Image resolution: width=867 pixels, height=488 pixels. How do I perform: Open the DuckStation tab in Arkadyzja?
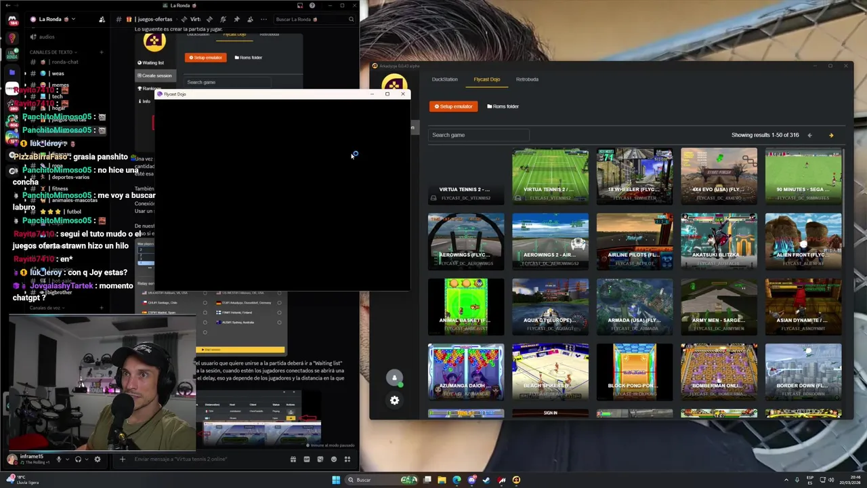click(444, 79)
